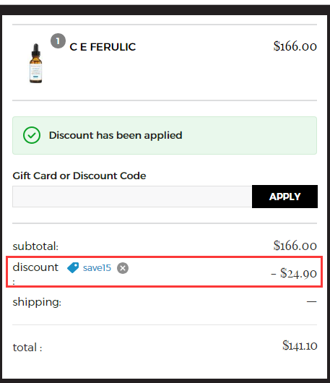Click the Discount has been applied banner
This screenshot has height=383, width=330.
coord(165,135)
